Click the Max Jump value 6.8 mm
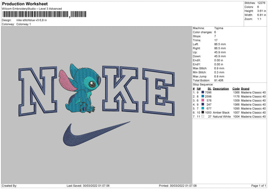Screen dimensions: 268x189 [219, 76]
